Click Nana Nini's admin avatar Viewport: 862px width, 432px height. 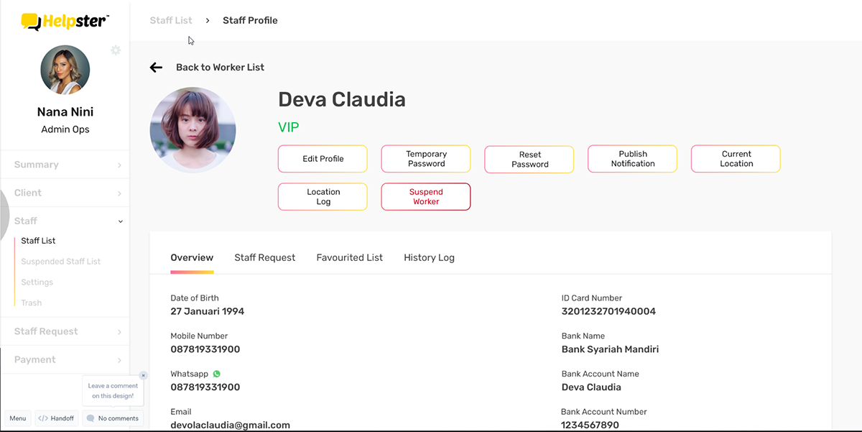coord(65,70)
